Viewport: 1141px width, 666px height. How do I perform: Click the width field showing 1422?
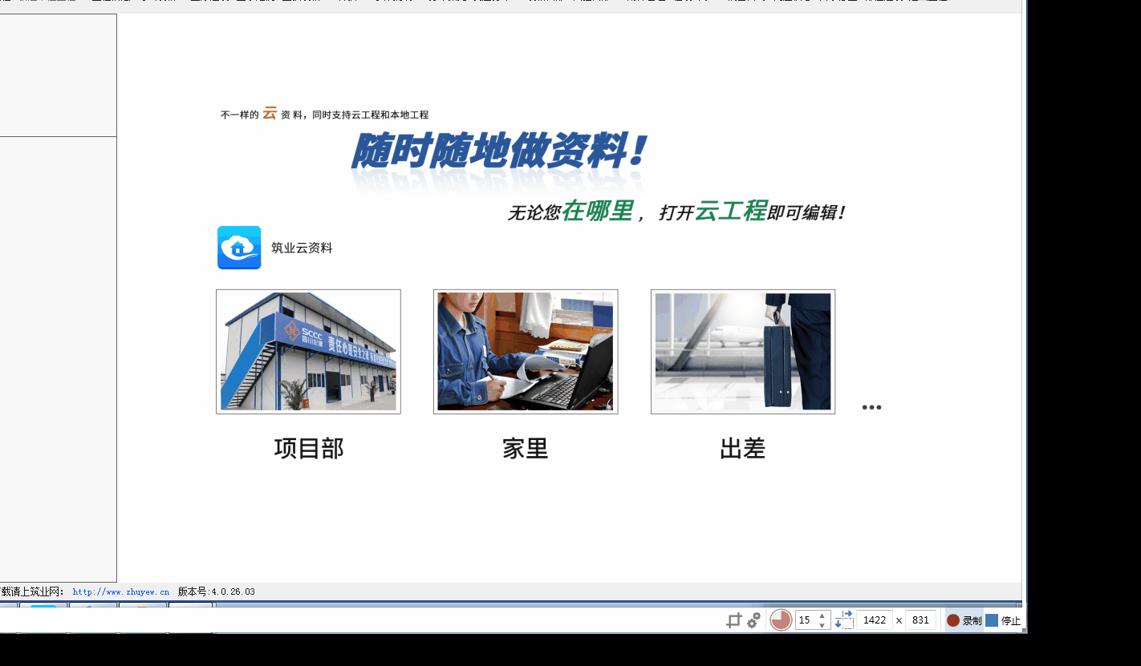click(x=875, y=620)
